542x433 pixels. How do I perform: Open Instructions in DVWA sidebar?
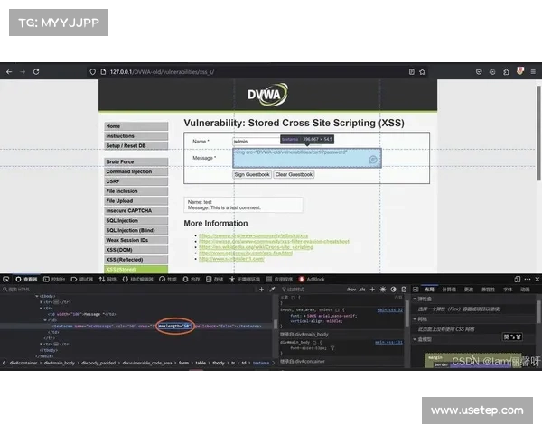pos(136,135)
